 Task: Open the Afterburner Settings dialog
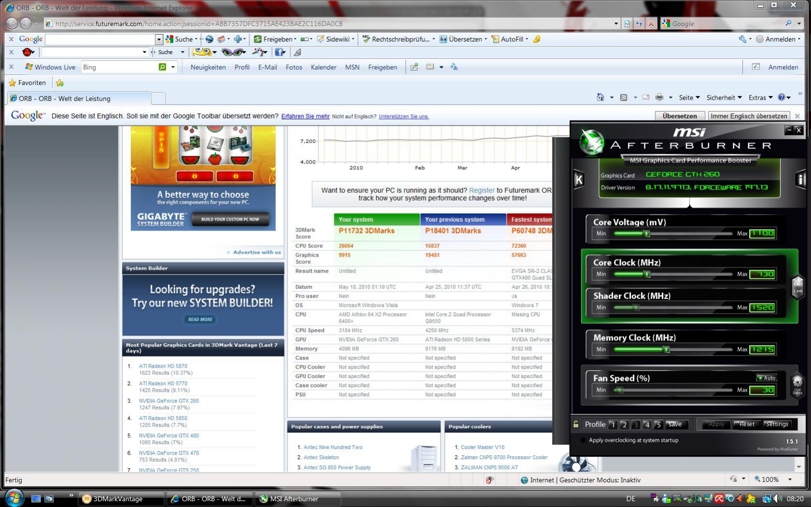tap(777, 424)
